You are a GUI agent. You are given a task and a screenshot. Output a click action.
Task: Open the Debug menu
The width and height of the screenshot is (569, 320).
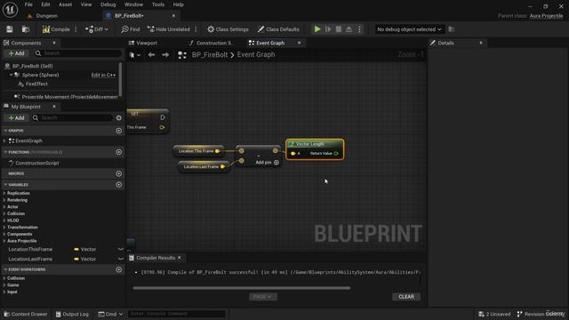pyautogui.click(x=108, y=4)
